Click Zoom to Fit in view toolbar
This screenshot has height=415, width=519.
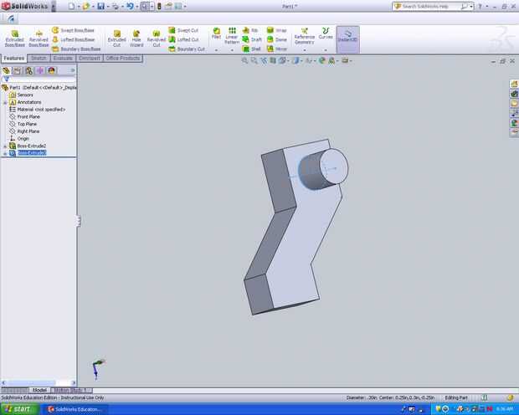coord(244,60)
